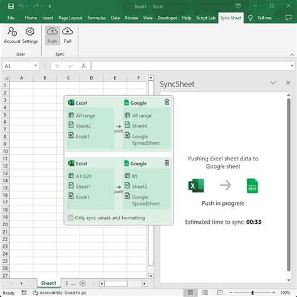Viewport: 297px width, 297px height.
Task: Select the Formulas tab
Action: [96, 18]
